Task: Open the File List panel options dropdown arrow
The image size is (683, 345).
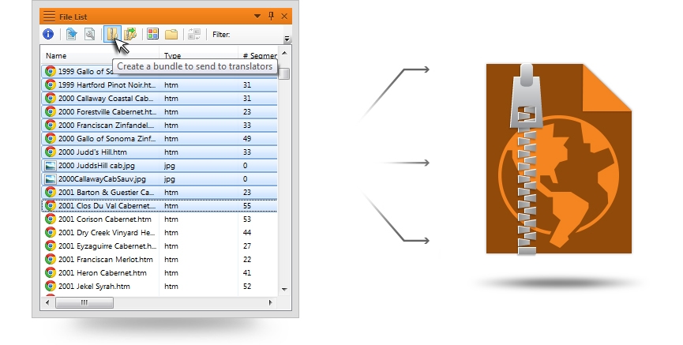Action: click(x=257, y=16)
